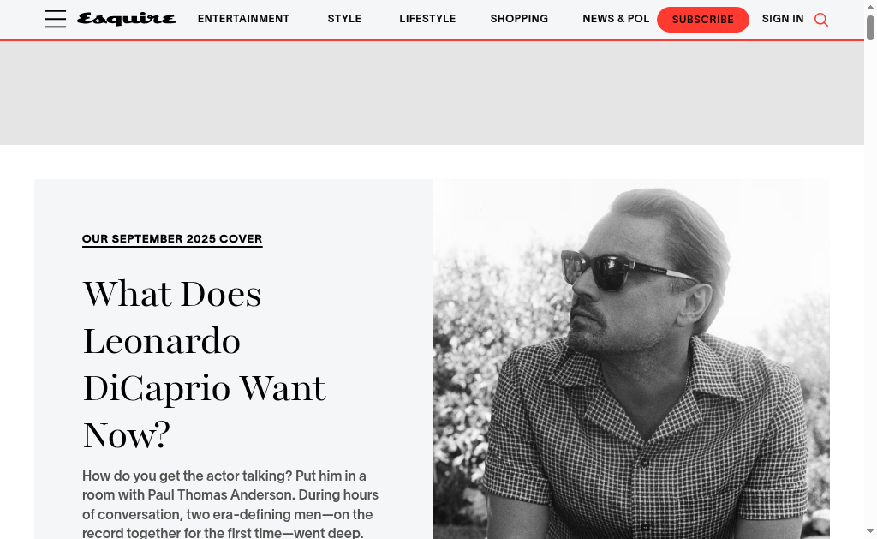The width and height of the screenshot is (877, 539).
Task: Click the gray ad banner area
Action: coord(432,93)
